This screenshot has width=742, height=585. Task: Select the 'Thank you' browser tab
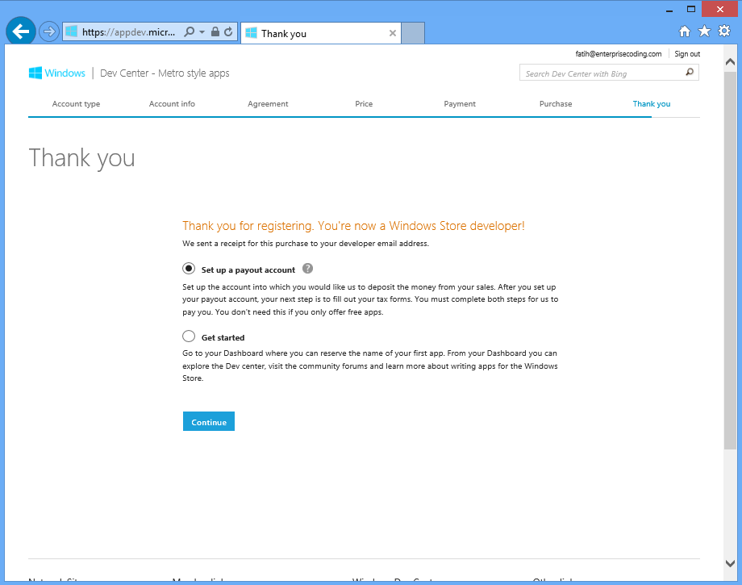pyautogui.click(x=321, y=33)
